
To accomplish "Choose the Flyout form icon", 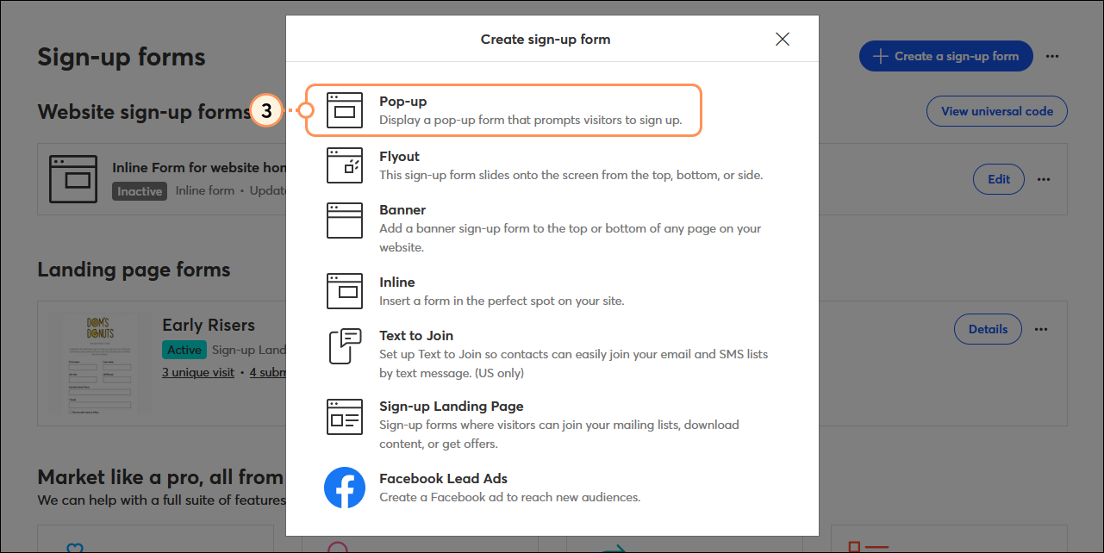I will click(345, 165).
